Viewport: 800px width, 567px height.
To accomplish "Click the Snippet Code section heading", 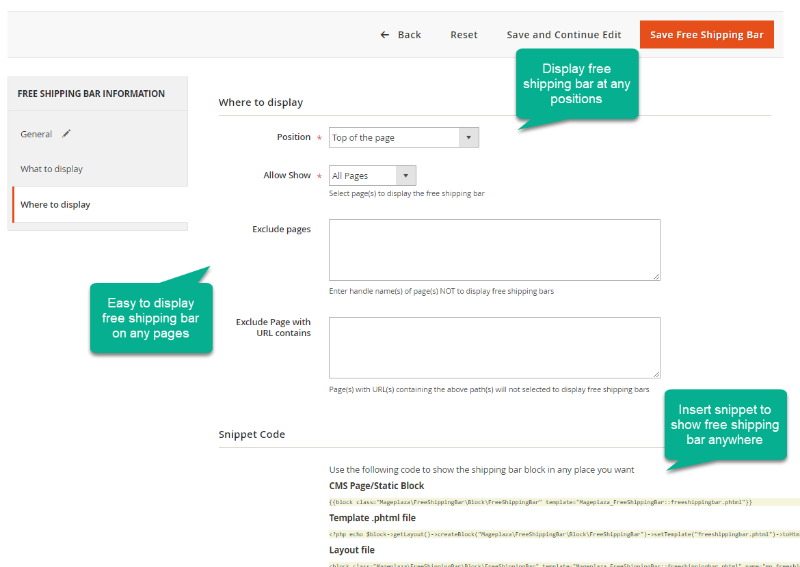I will pyautogui.click(x=252, y=434).
